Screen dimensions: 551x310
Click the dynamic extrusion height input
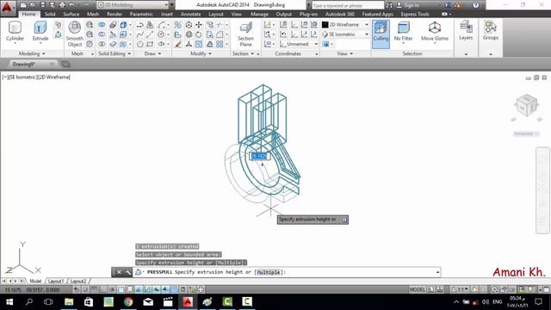click(260, 156)
